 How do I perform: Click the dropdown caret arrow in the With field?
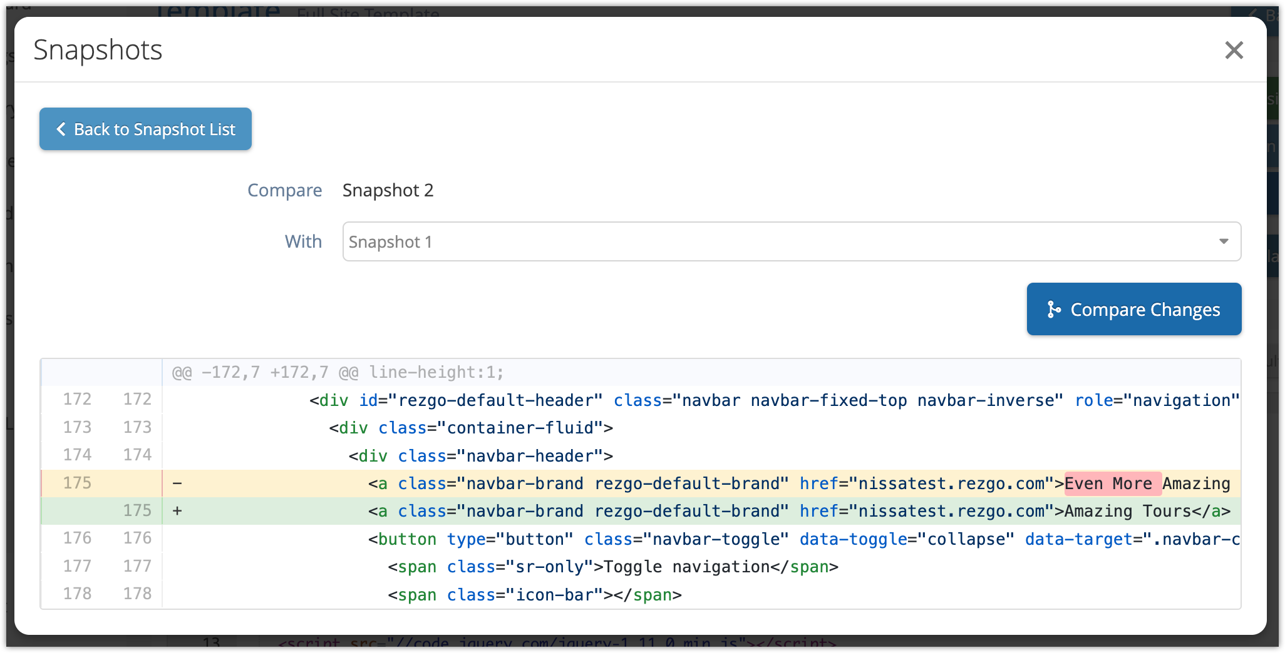(x=1223, y=241)
